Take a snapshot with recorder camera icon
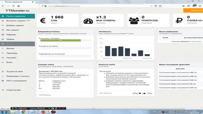203x114 pixels. pos(53,108)
